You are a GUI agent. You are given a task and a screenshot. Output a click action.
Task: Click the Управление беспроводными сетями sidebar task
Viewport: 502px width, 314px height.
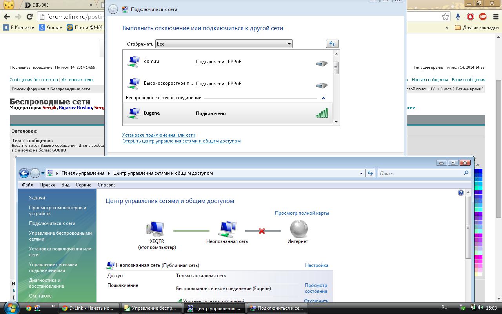pyautogui.click(x=60, y=236)
